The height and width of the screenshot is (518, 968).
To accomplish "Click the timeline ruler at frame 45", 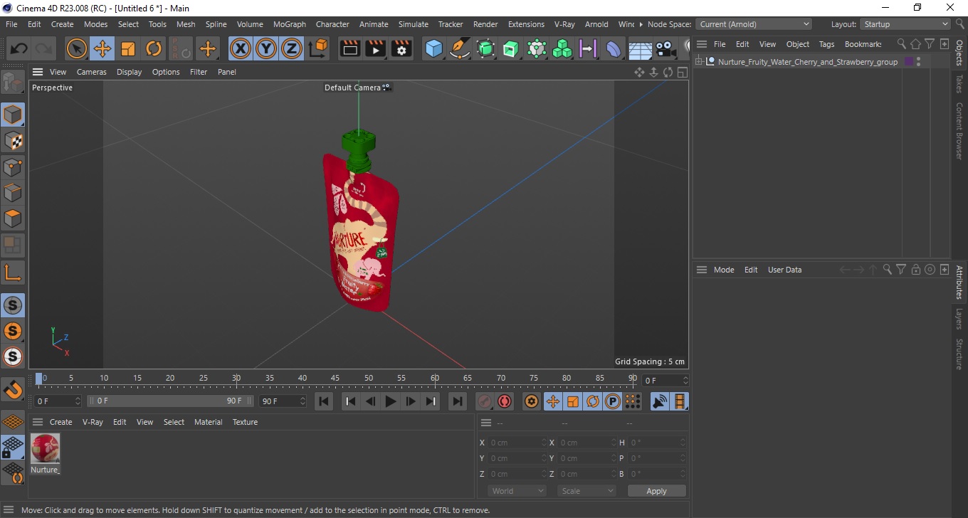I will (335, 378).
